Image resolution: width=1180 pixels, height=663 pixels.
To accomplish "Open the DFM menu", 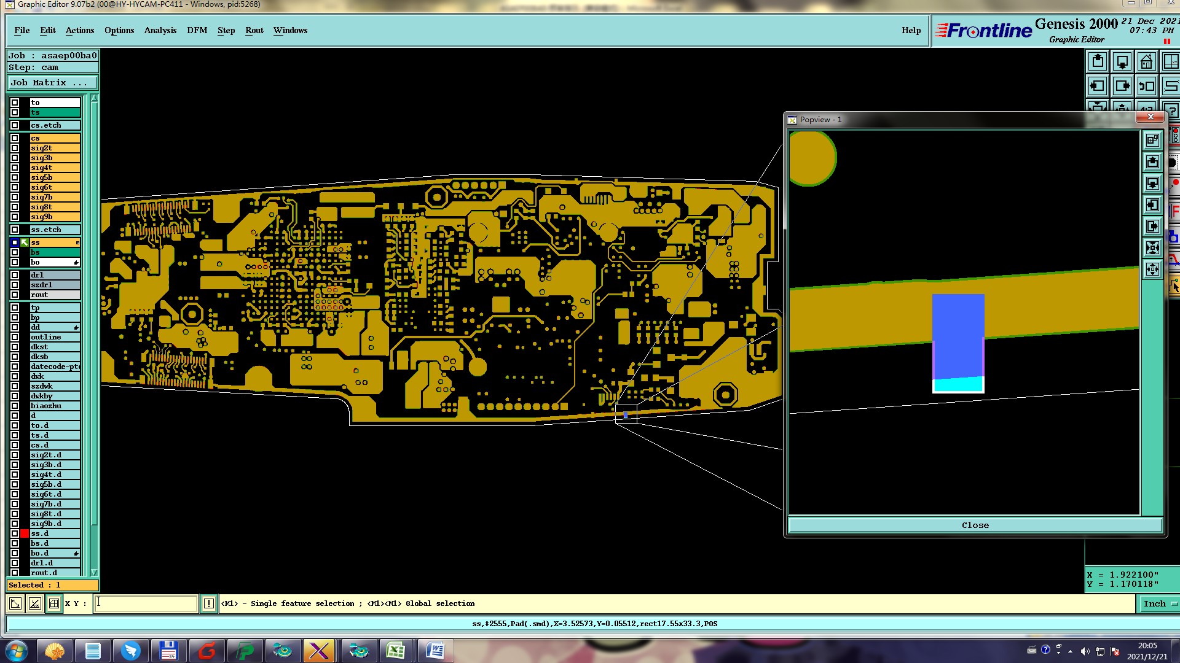I will pos(197,30).
